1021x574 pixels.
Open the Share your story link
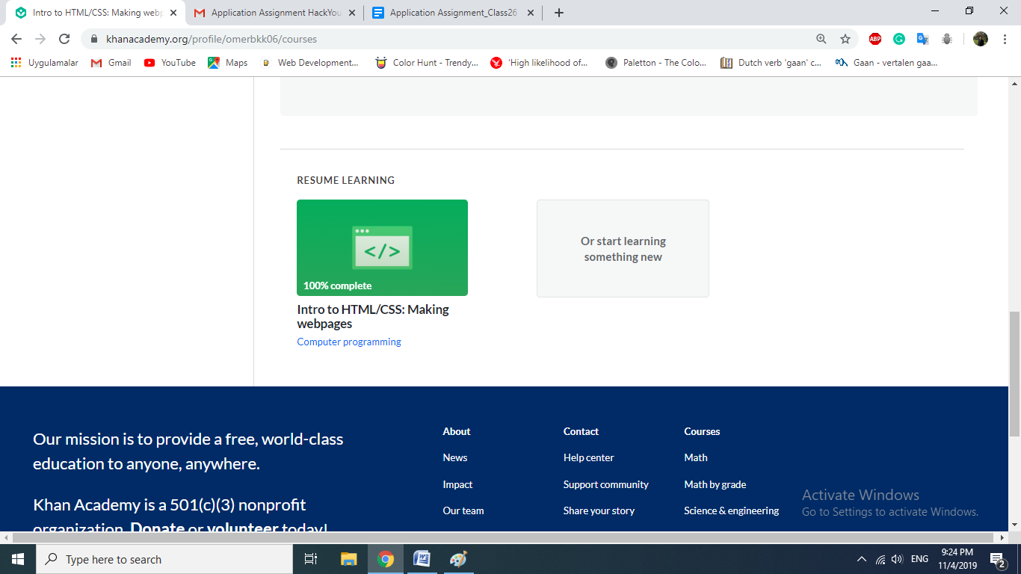[599, 510]
